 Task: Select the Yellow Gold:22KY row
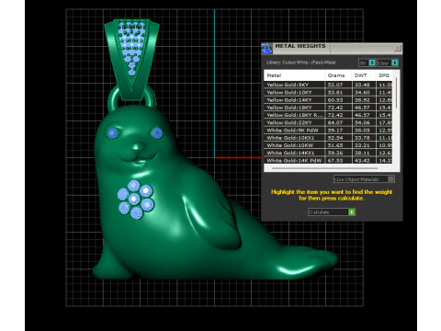328,122
